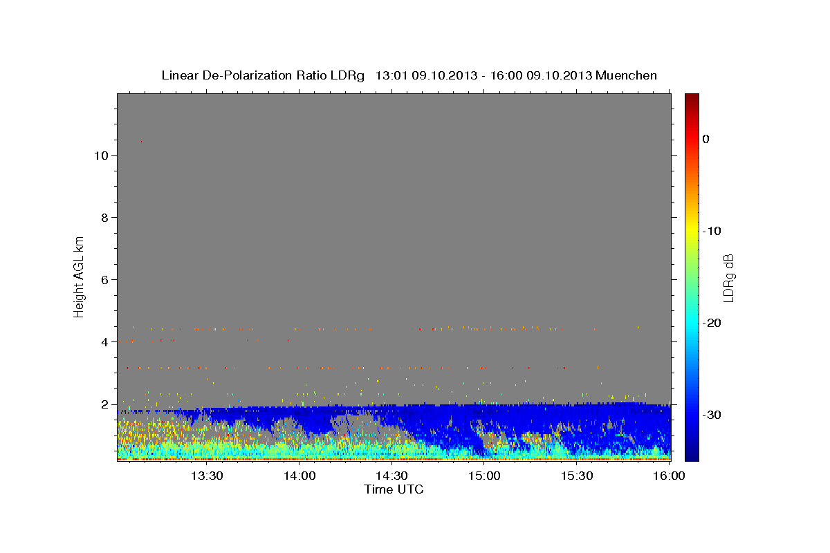Viewport: 830px width, 553px height.
Task: Click the 16:00 time tick label
Action: click(x=669, y=476)
